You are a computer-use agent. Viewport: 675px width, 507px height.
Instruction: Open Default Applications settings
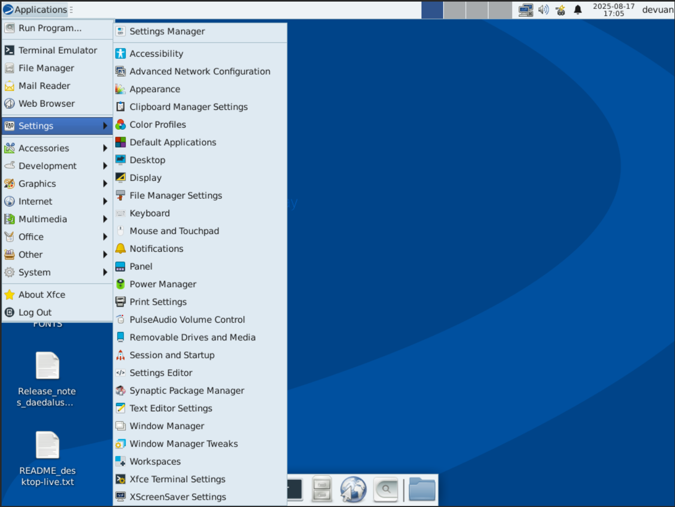tap(200, 142)
